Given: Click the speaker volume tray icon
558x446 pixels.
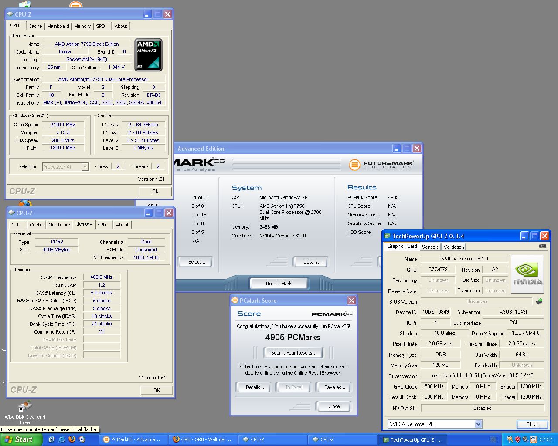Looking at the screenshot, I should coord(525,439).
